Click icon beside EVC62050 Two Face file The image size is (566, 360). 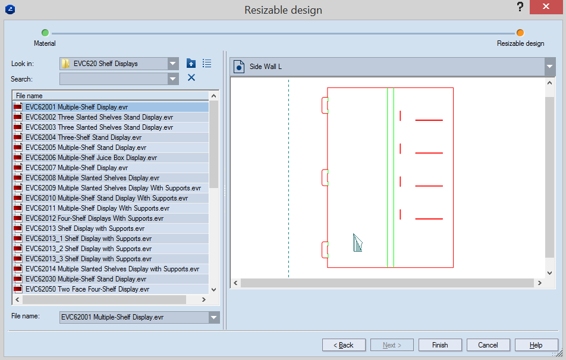coord(18,289)
